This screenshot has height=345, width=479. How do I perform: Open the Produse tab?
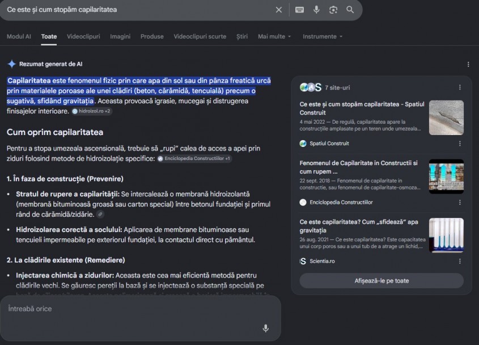click(x=152, y=36)
